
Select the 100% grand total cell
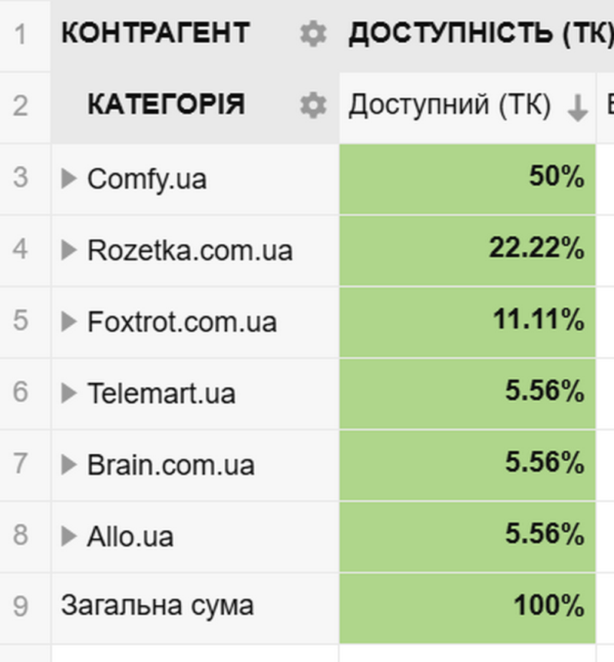point(467,607)
